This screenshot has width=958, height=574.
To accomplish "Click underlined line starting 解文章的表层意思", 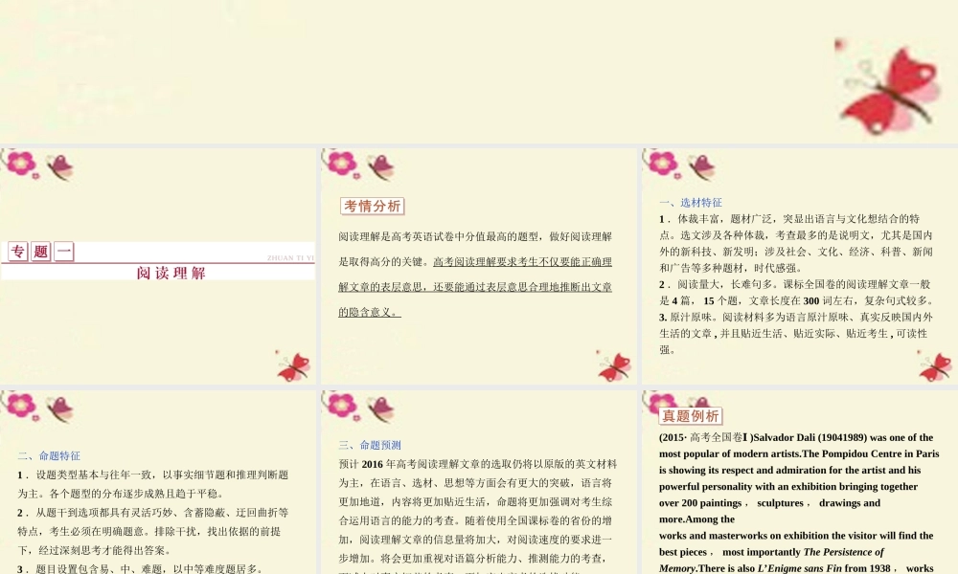I will pos(475,287).
